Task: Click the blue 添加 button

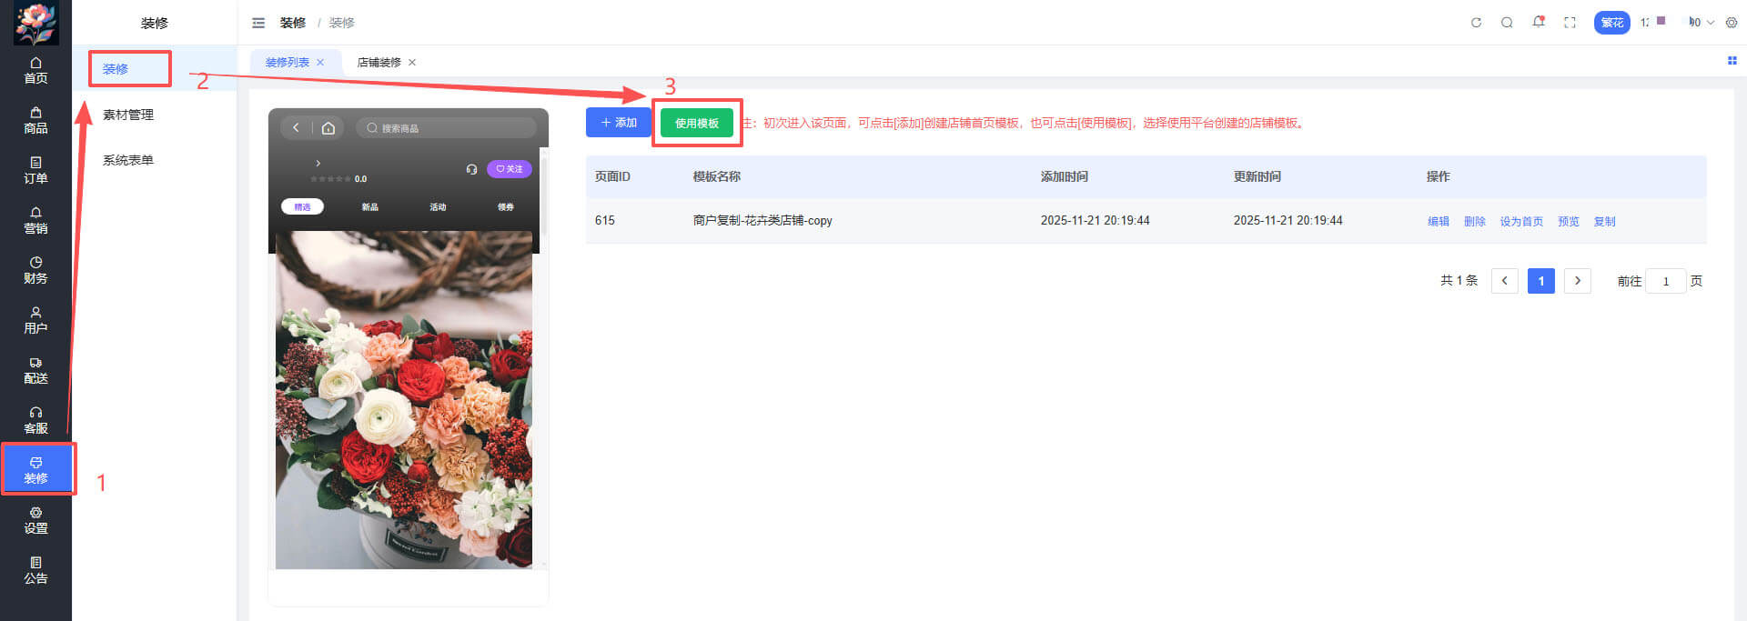Action: pos(619,123)
